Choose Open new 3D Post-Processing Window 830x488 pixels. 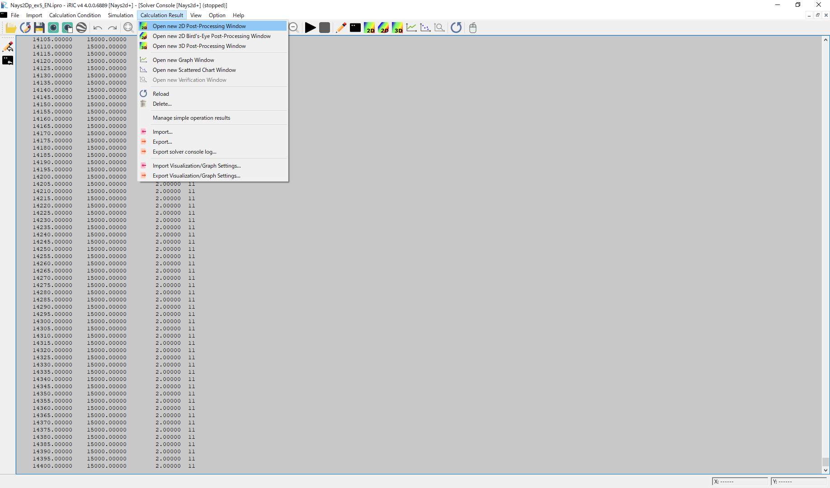click(212, 46)
